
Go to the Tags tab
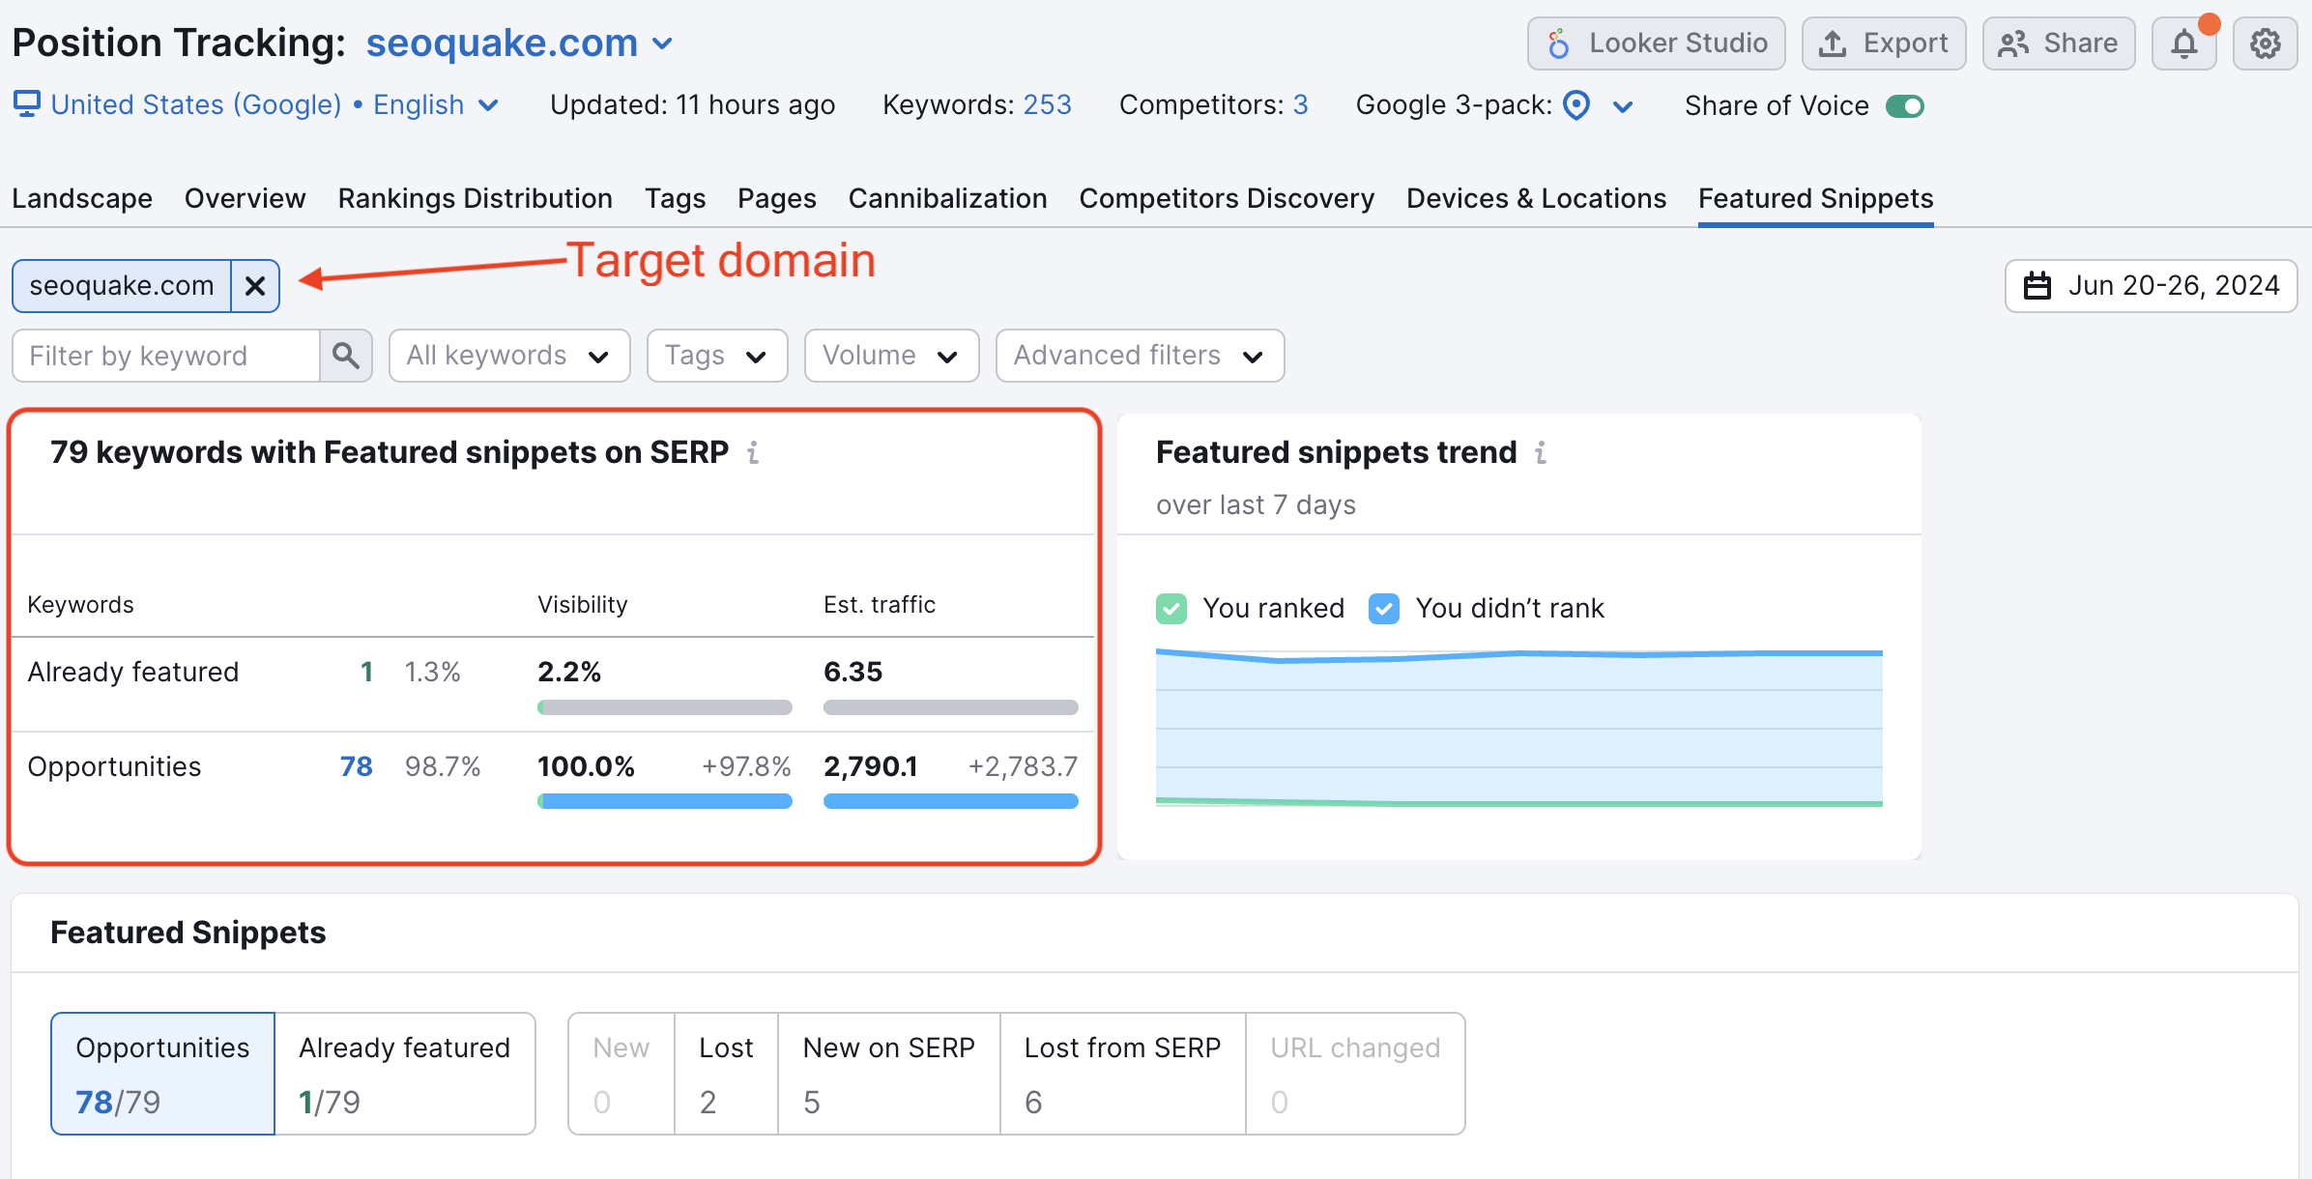click(x=676, y=198)
